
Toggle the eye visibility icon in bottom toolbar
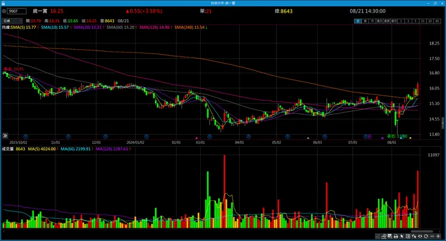[x=420, y=236]
